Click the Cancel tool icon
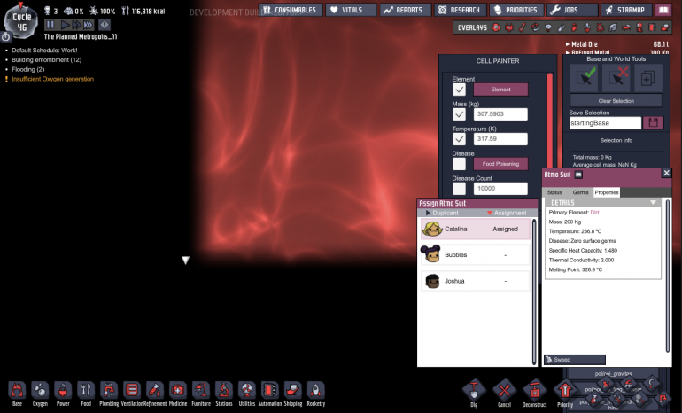 coord(504,391)
